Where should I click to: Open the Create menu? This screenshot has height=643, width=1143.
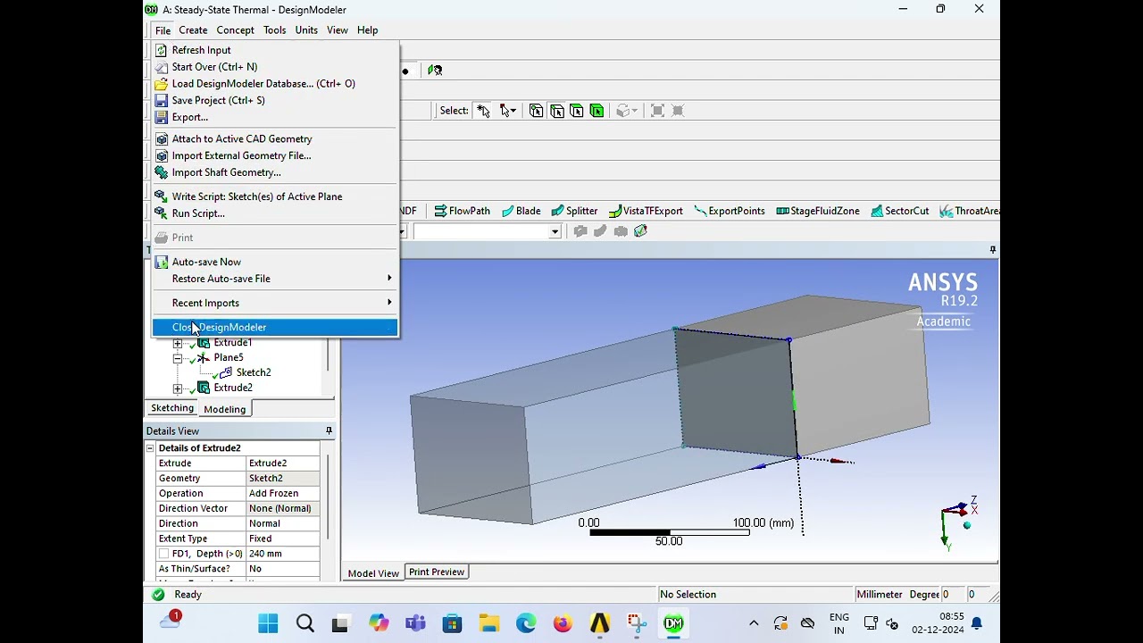tap(193, 30)
